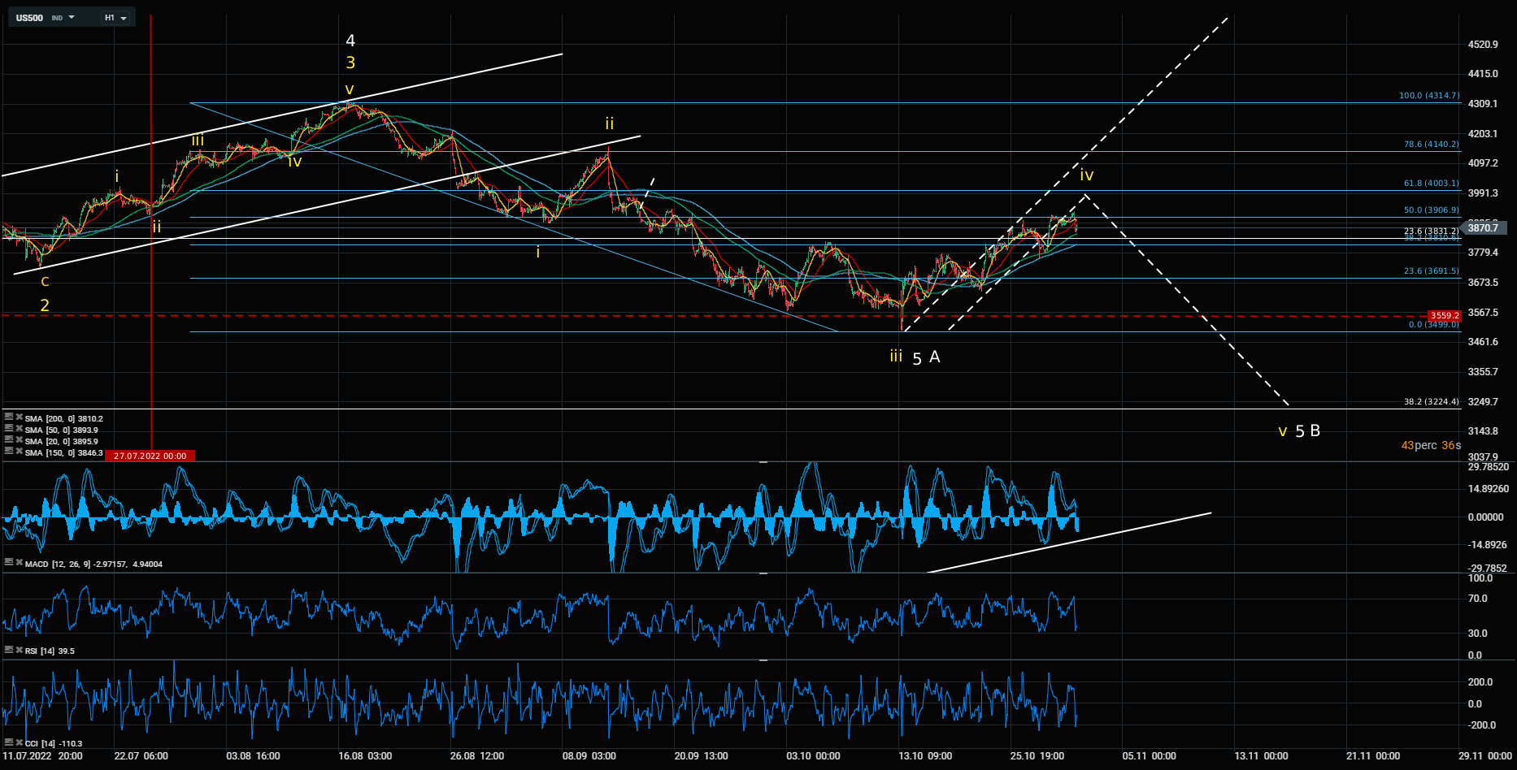Click the red 27.07.2022 00:00 date marker
Screen dimensions: 1517x770
point(150,456)
